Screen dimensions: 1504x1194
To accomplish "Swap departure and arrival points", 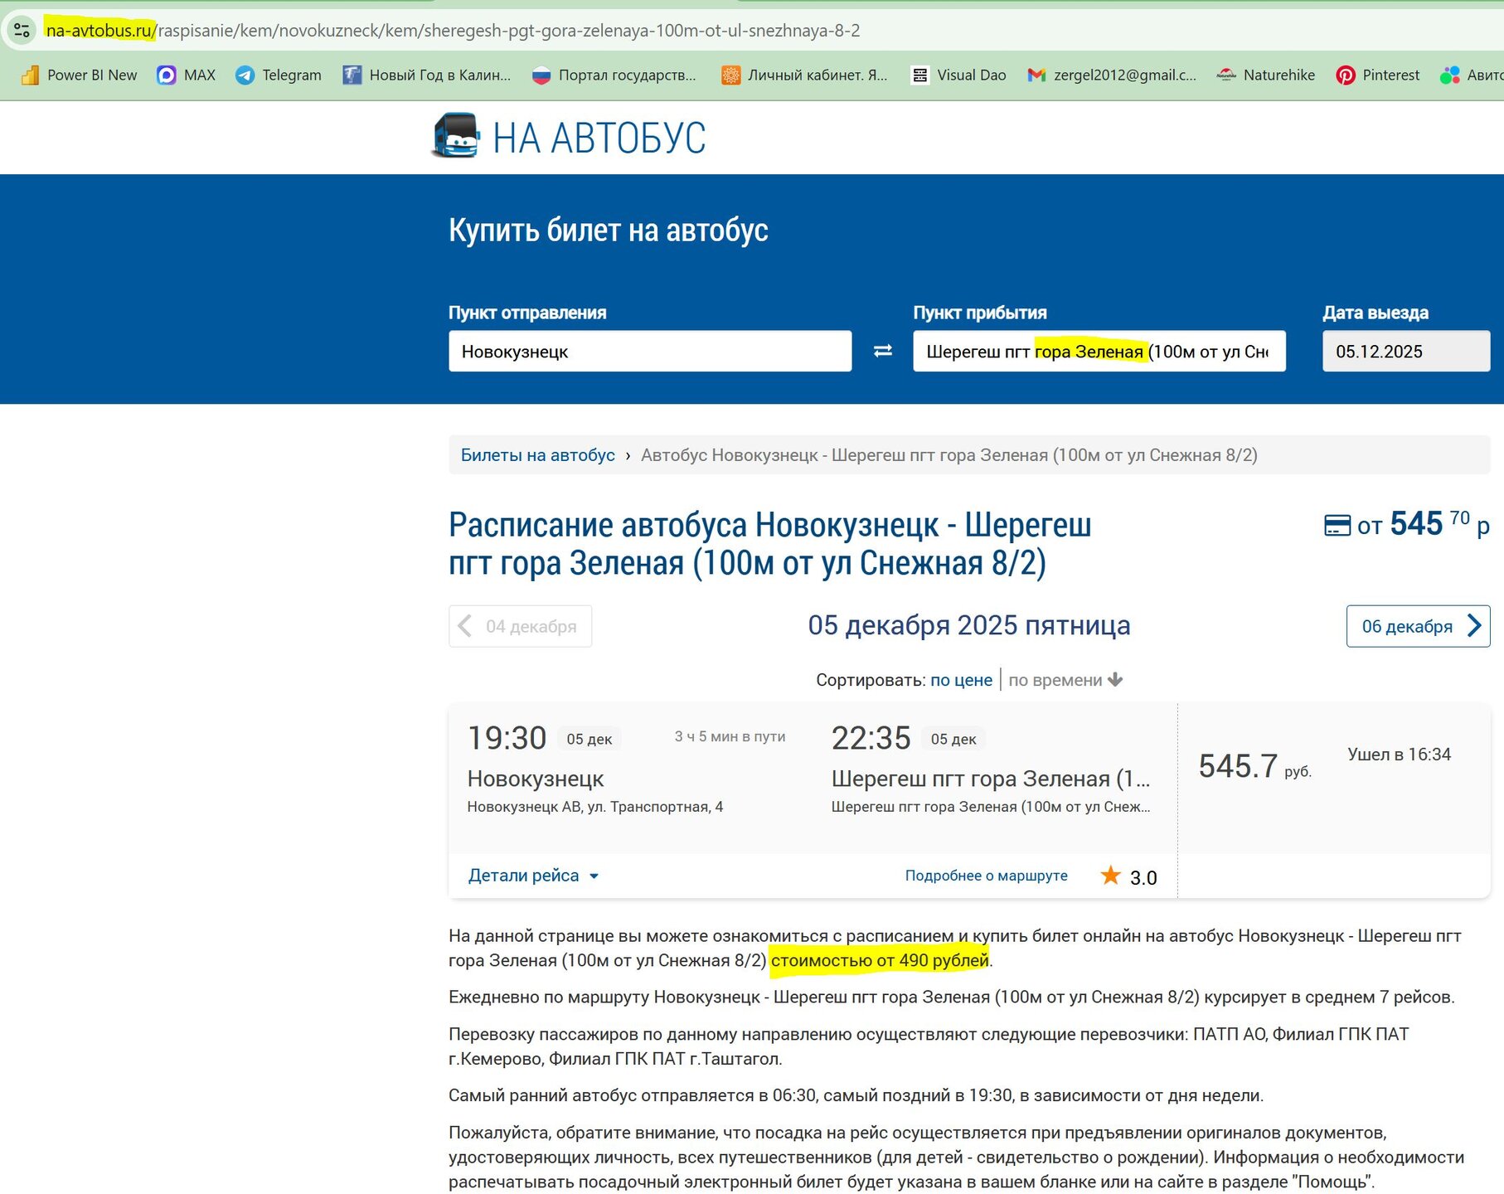I will (x=883, y=352).
